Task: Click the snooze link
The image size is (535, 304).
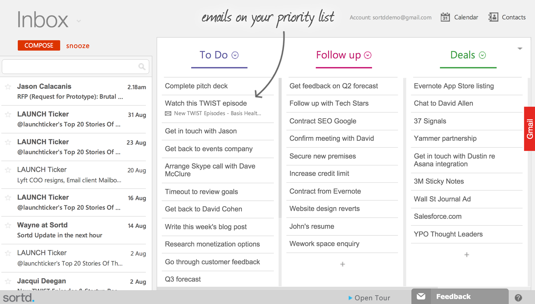Action: tap(78, 46)
